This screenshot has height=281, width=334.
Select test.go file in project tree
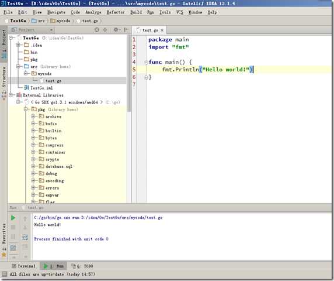(x=50, y=81)
